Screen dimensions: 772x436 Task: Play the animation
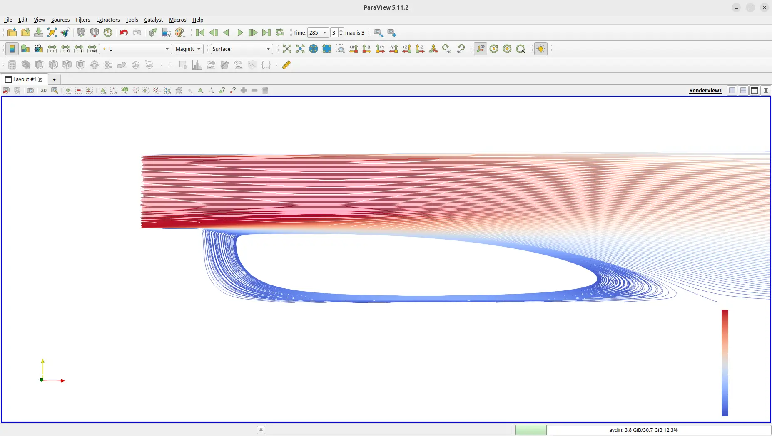[x=240, y=32]
